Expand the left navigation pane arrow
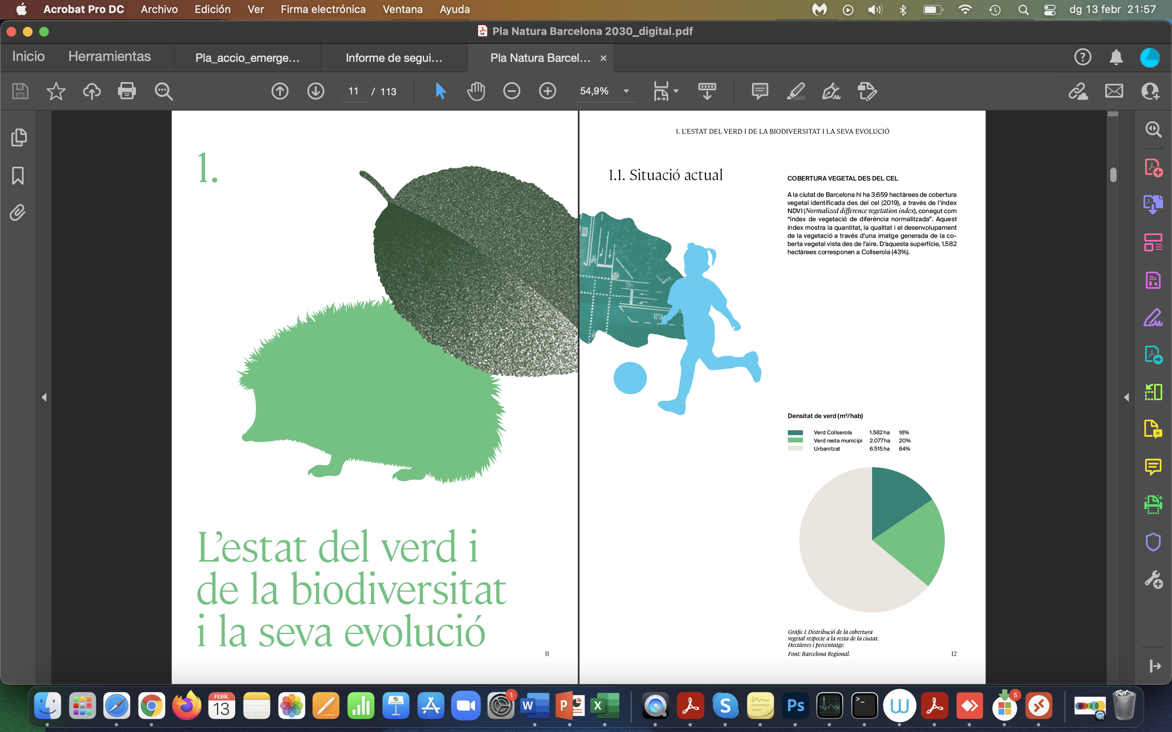Viewport: 1172px width, 732px height. pos(44,397)
